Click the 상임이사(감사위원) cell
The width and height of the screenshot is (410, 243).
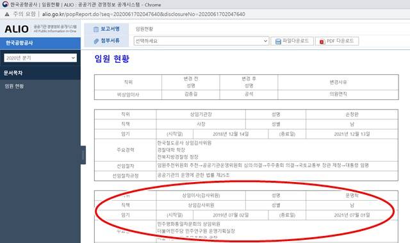[x=201, y=196]
